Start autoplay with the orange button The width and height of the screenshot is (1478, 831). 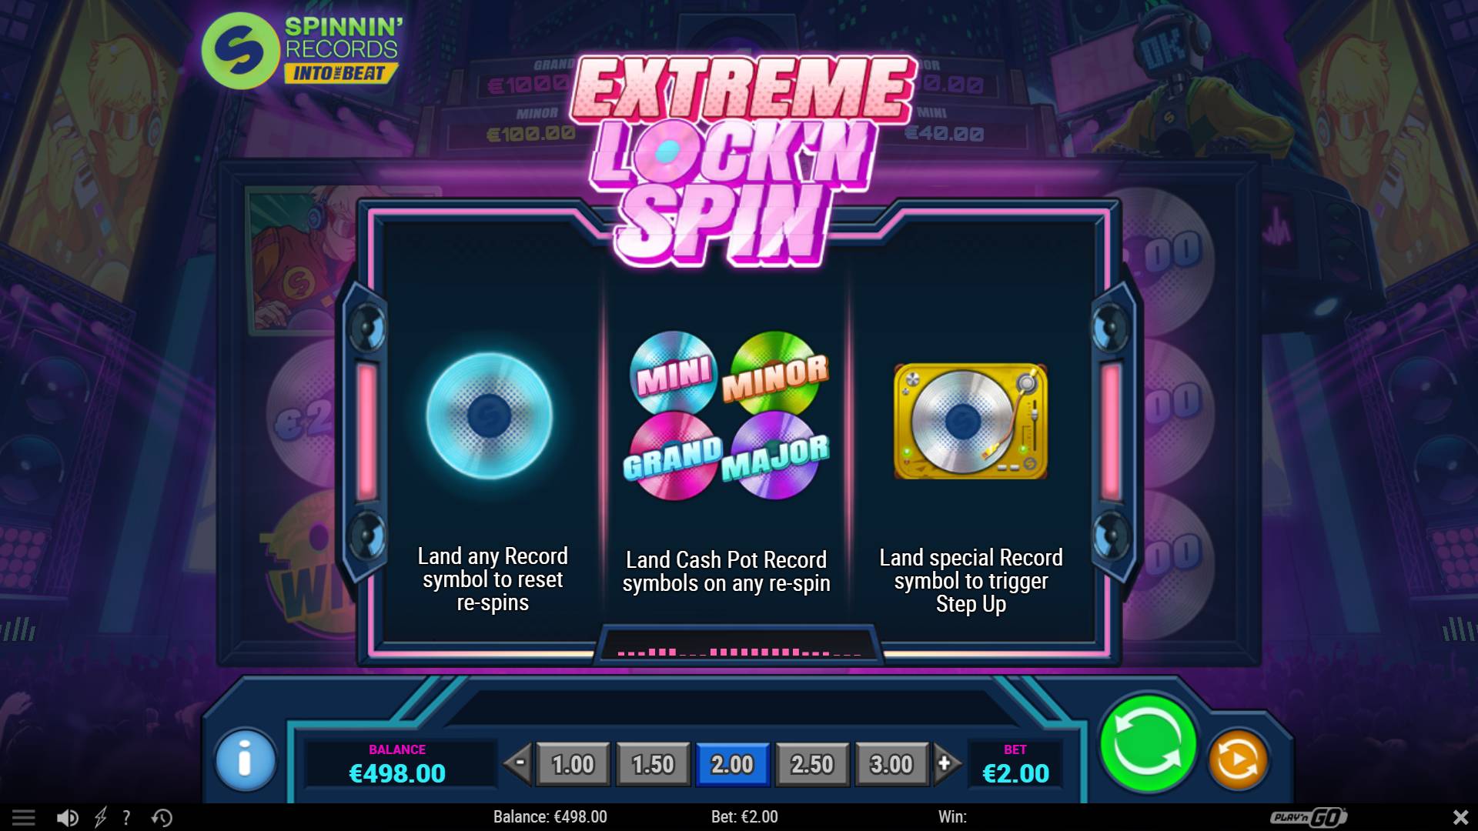coord(1238,760)
